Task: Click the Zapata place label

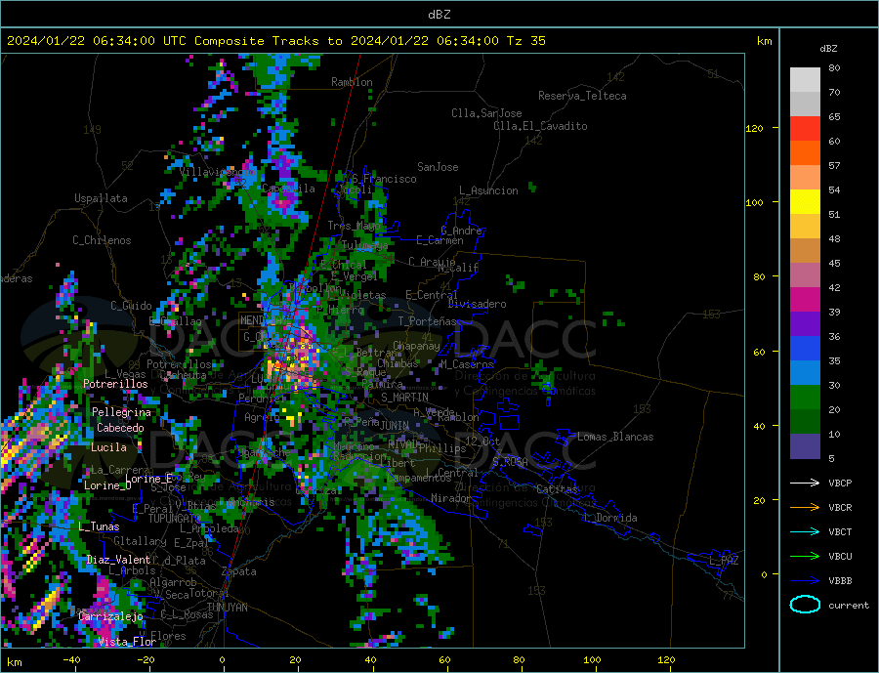Action: coord(239,571)
